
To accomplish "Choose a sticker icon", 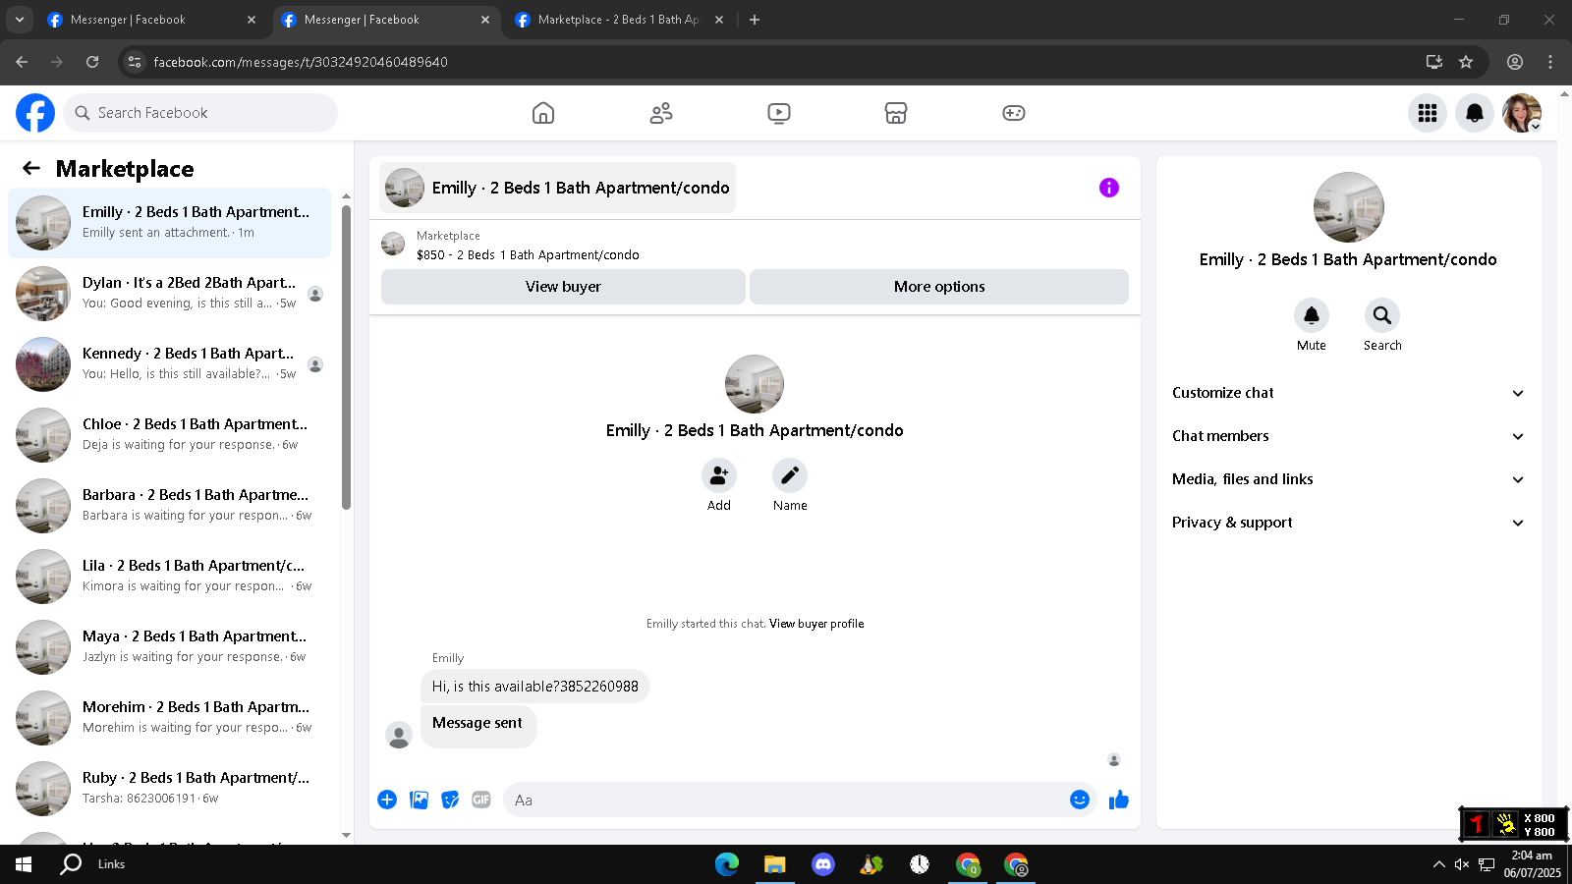I will point(450,800).
